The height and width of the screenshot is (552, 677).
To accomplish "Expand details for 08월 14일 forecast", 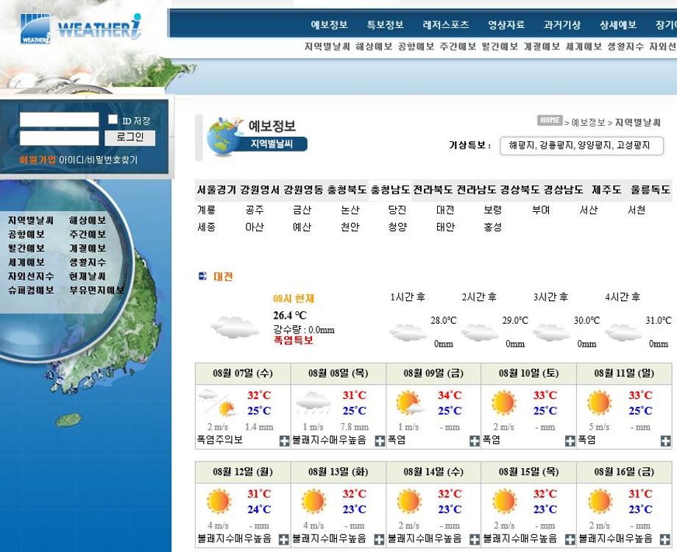I will (475, 539).
